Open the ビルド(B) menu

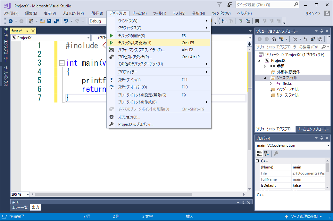96,13
